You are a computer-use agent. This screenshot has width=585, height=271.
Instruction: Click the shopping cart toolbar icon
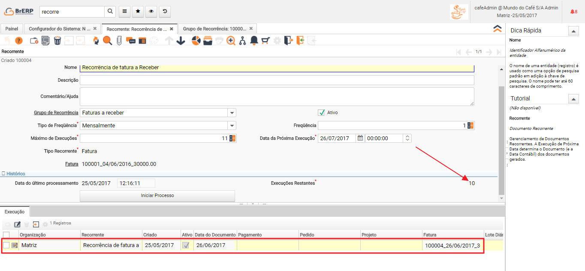(x=265, y=41)
